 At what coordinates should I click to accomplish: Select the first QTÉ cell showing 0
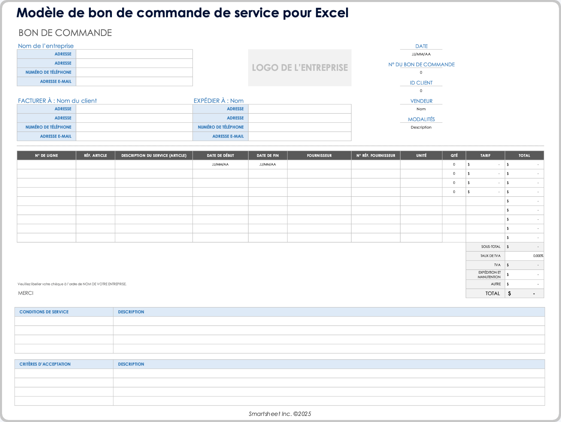click(454, 164)
